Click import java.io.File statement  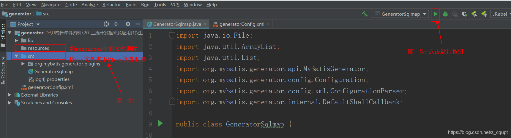coord(214,36)
